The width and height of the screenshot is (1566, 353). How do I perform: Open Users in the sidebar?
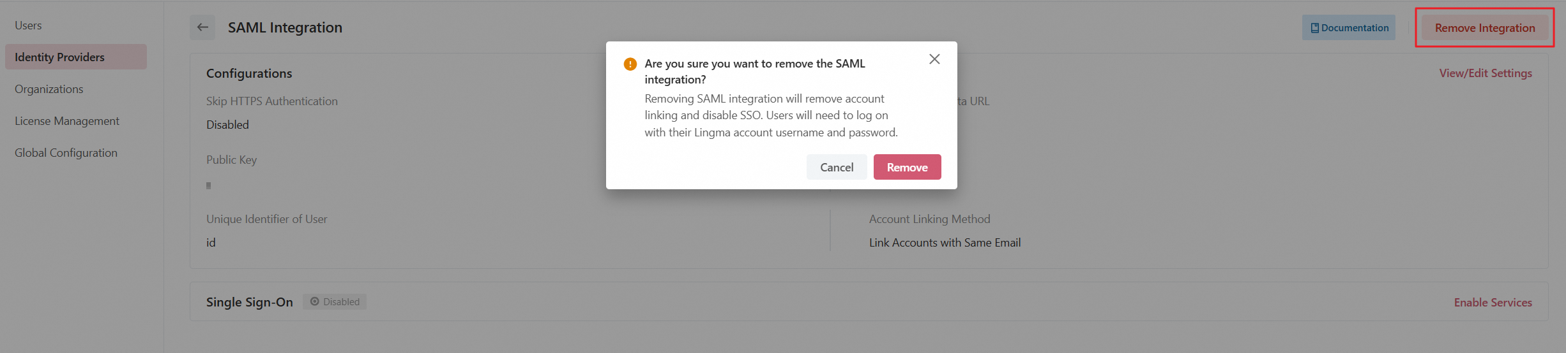click(x=28, y=25)
